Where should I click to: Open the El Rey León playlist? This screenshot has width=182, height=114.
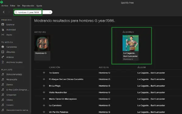pos(18,90)
